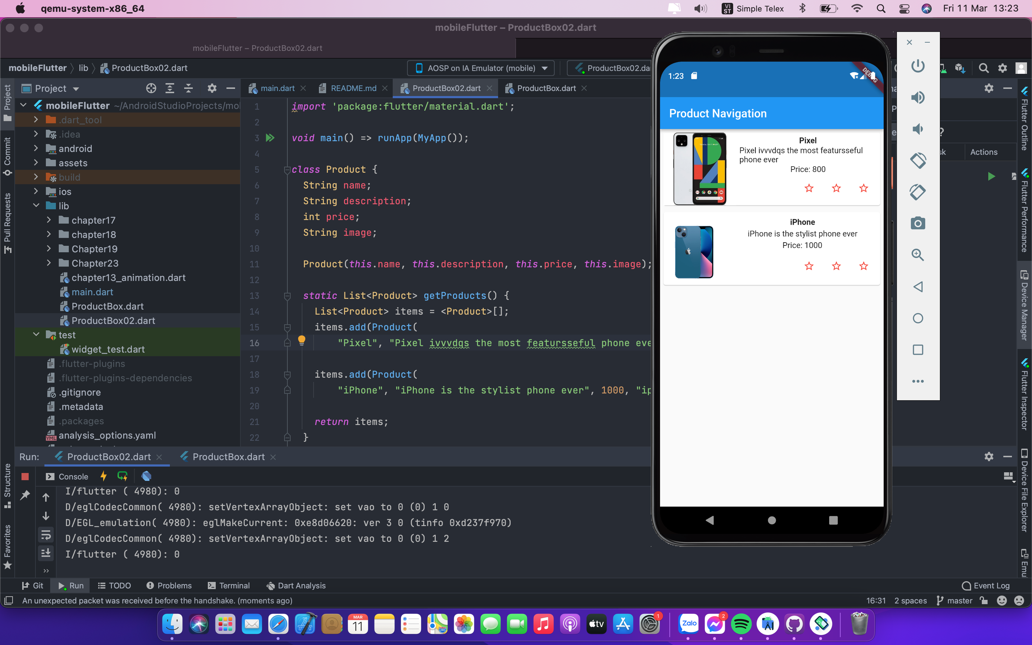Activate emulator zoom magnifier icon
This screenshot has height=645, width=1032.
pos(918,255)
